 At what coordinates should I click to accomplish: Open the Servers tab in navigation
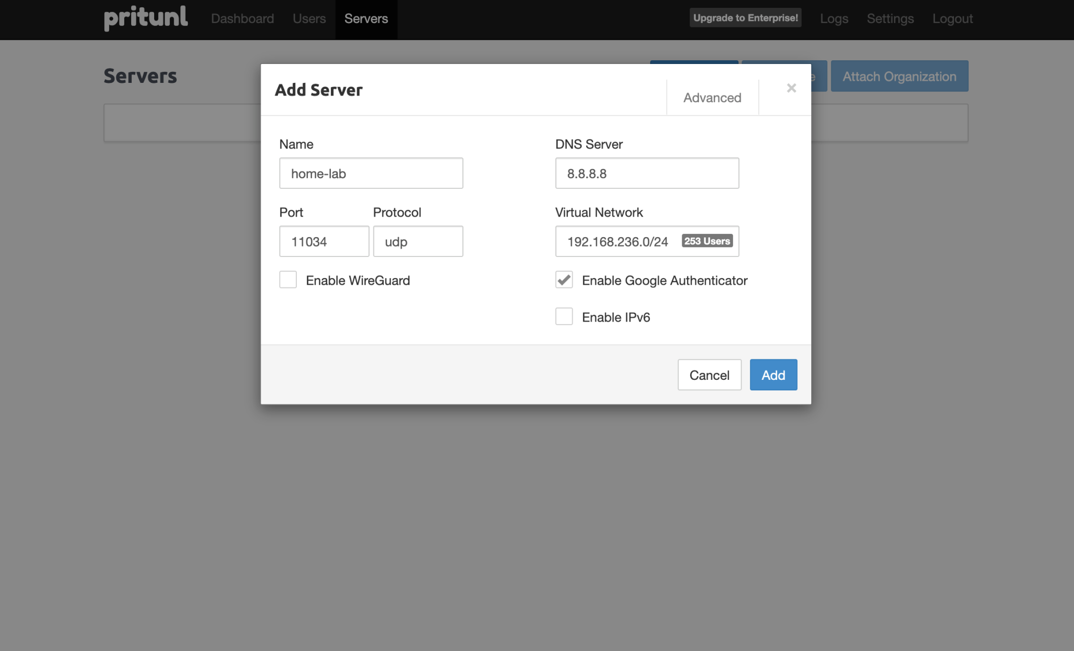(x=366, y=19)
